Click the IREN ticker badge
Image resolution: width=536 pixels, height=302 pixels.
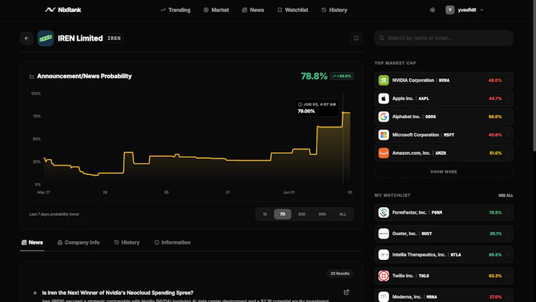(114, 38)
